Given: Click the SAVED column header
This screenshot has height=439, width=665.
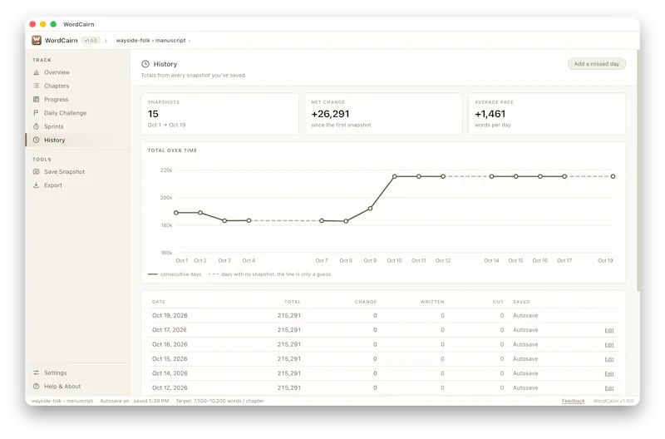Looking at the screenshot, I should pyautogui.click(x=521, y=302).
